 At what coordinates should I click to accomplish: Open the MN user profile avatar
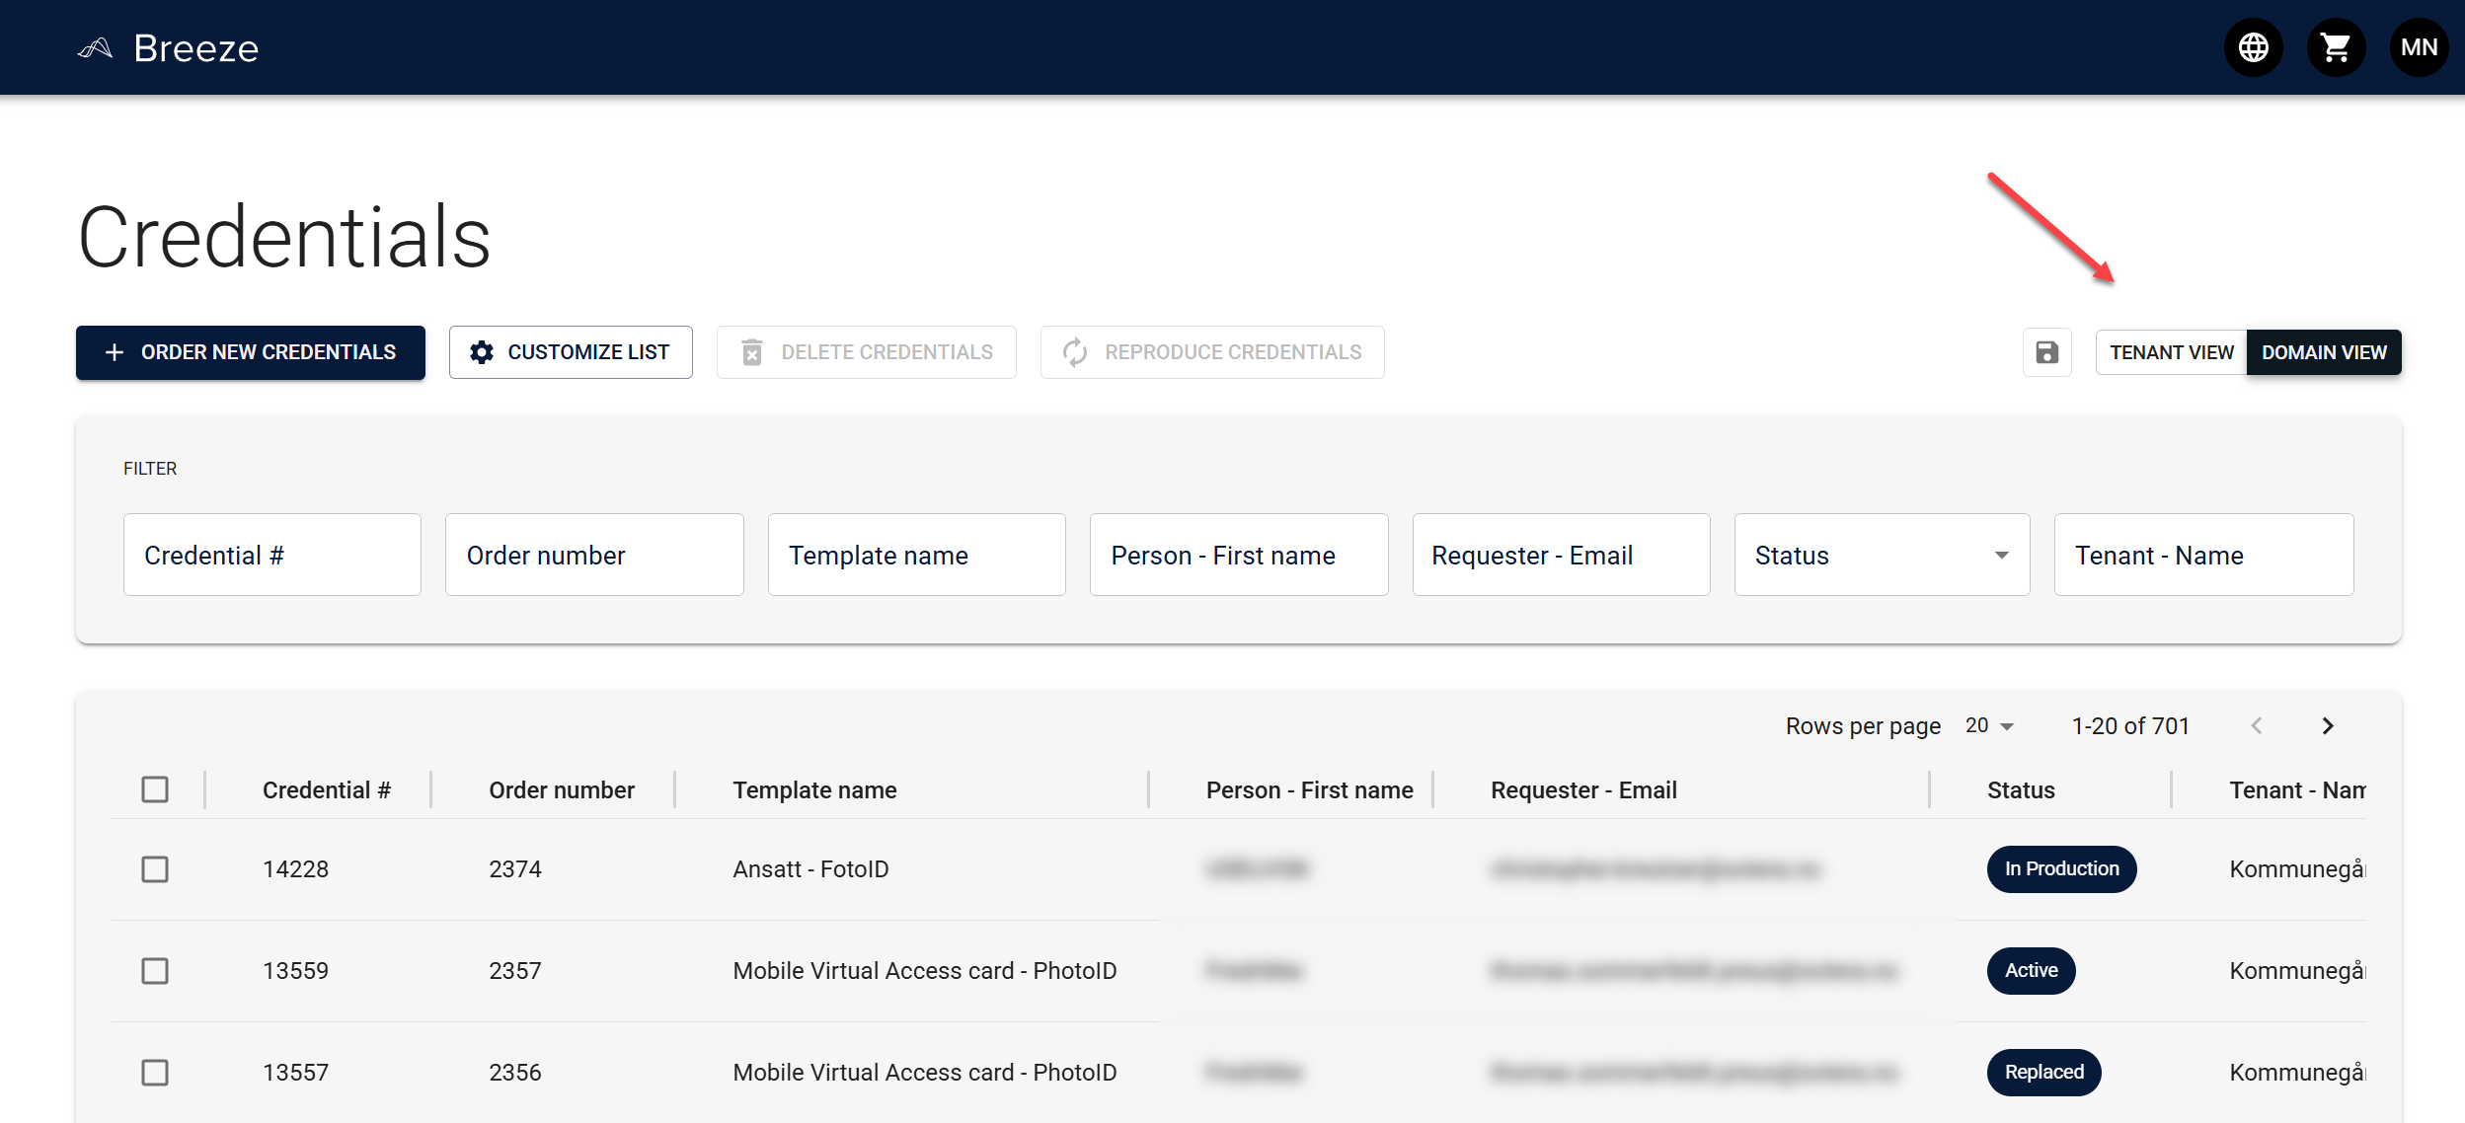coord(2419,46)
